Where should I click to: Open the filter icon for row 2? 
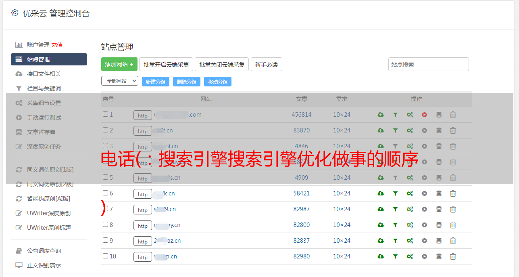pos(395,130)
